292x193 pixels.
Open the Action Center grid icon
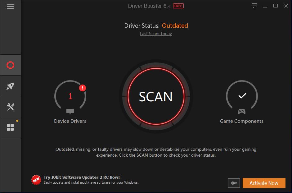tap(11, 127)
